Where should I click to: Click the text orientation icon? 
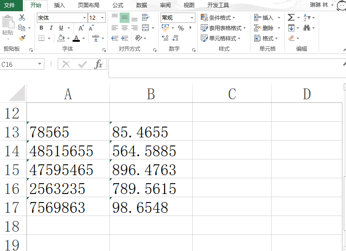tap(138, 38)
